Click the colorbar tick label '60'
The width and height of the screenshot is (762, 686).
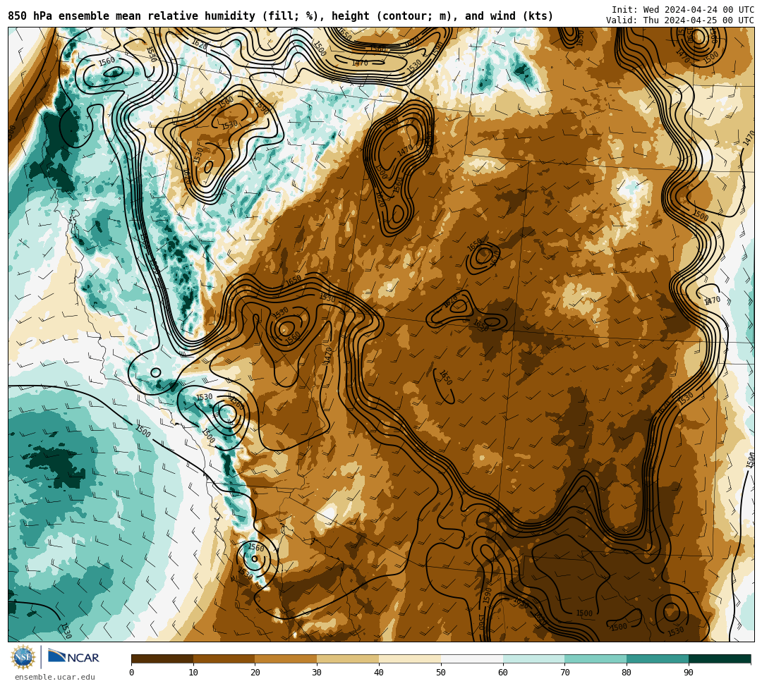pos(503,673)
